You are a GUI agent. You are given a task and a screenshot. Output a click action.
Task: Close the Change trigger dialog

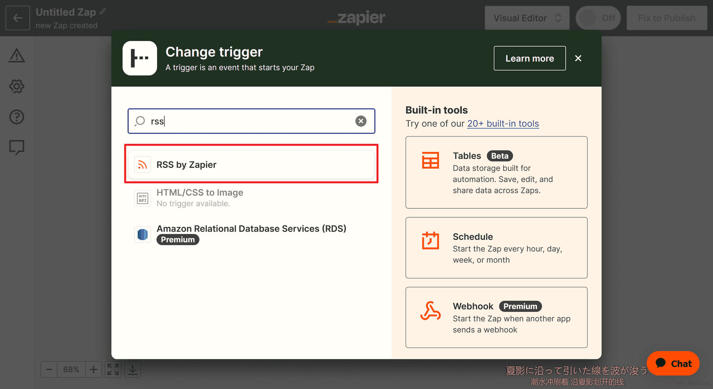coord(578,58)
